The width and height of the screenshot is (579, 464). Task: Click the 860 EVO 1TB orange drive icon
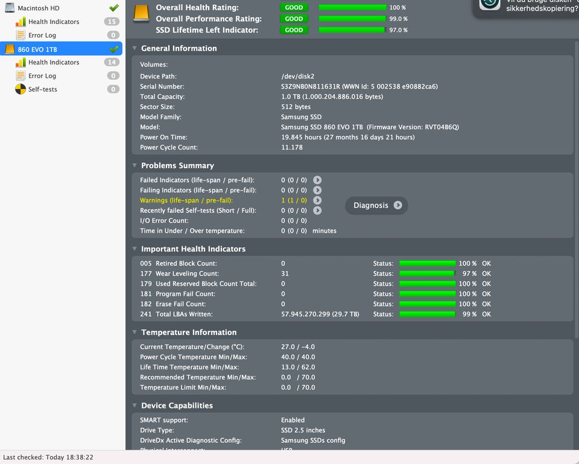(10, 49)
